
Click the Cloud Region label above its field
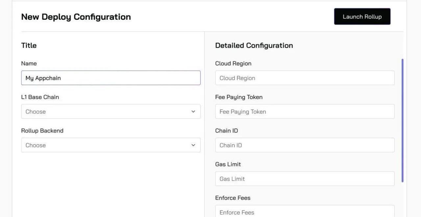233,63
